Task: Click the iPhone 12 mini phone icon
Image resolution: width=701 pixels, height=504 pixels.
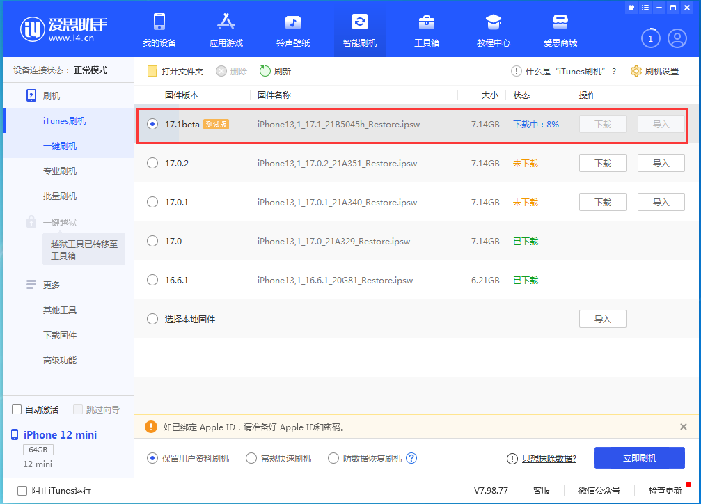Action: 15,434
